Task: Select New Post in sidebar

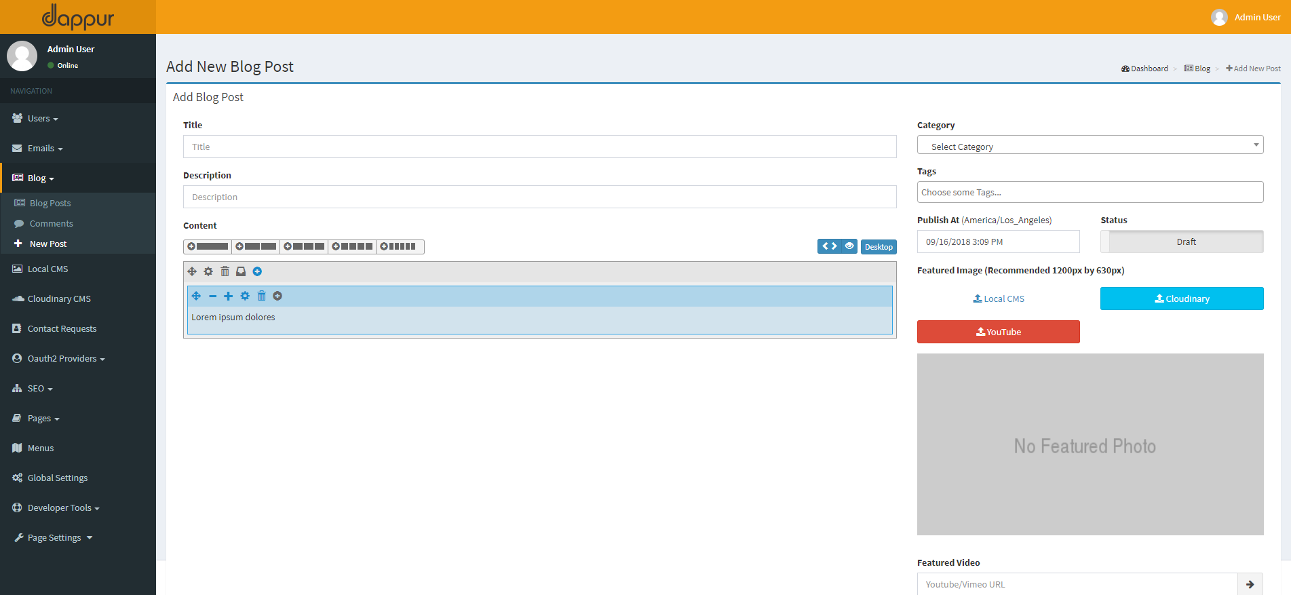Action: point(78,244)
